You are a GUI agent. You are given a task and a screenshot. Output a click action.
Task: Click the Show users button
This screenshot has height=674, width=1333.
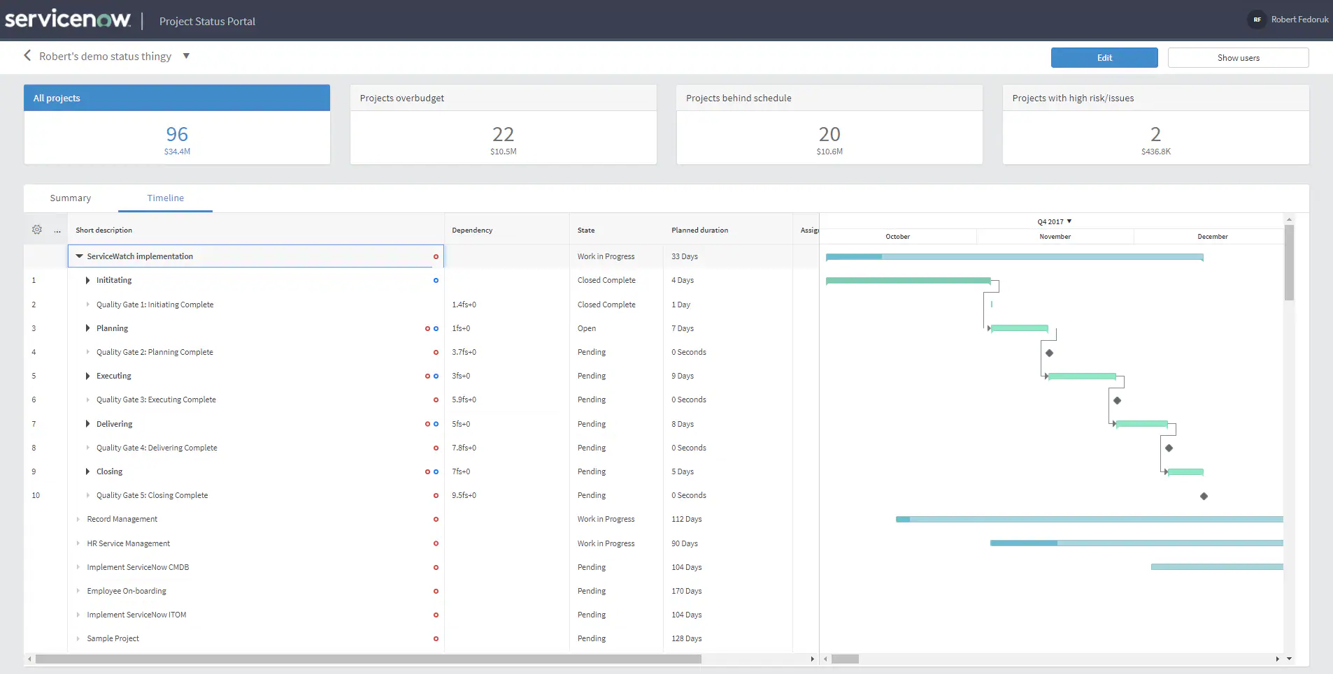(x=1238, y=58)
